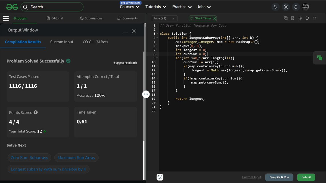Open the green chat bubble widget
Screen dimensions: 326x183
[319, 58]
